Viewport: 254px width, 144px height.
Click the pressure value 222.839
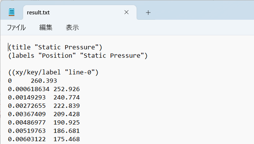coord(67,106)
